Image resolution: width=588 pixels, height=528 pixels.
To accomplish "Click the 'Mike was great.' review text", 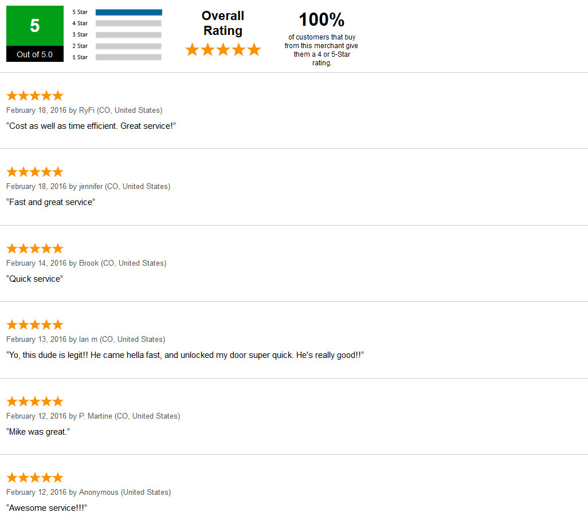I will click(39, 432).
